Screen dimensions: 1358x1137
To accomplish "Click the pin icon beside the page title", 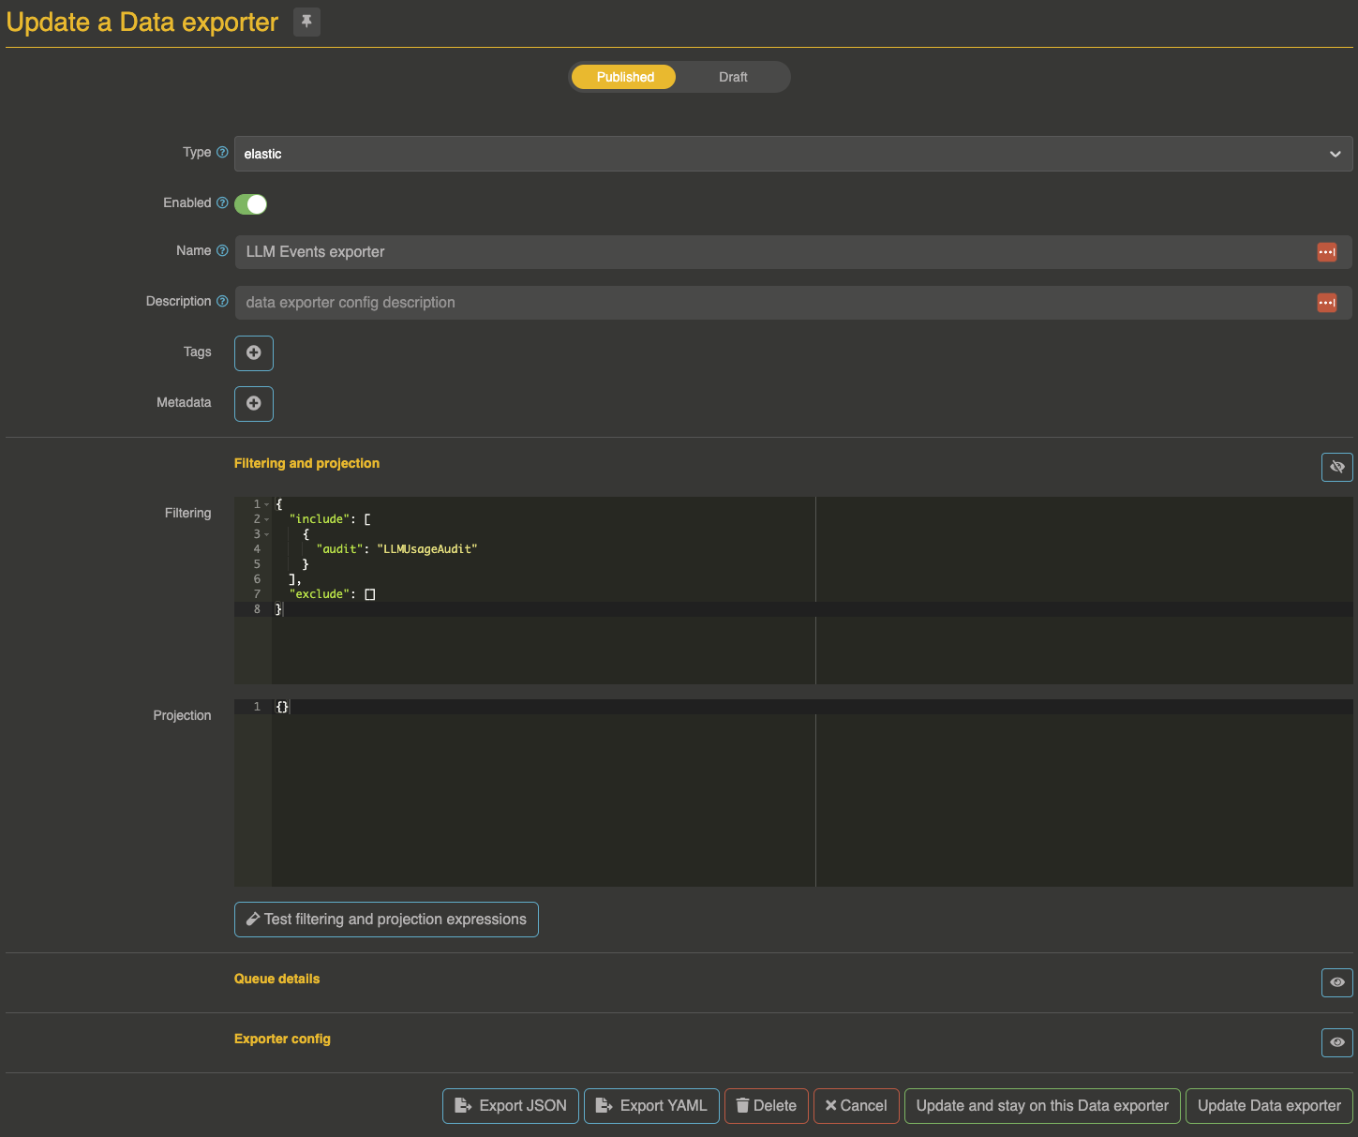I will [306, 22].
